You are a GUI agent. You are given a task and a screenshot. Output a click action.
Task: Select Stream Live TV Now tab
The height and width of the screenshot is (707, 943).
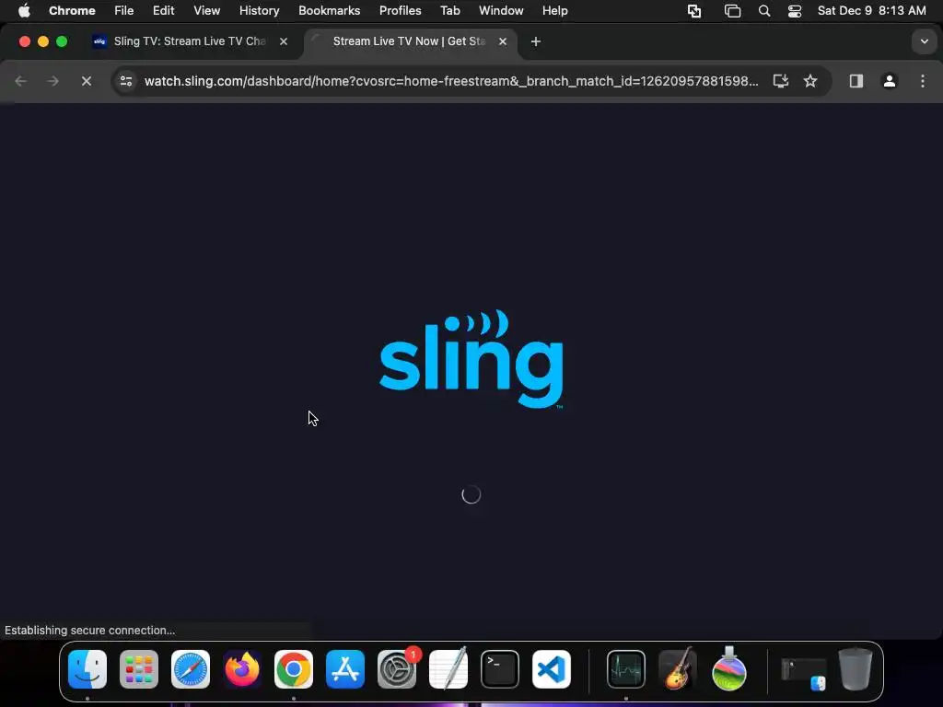pos(409,41)
